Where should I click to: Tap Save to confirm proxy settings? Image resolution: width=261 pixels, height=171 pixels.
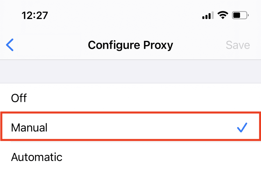(x=238, y=45)
